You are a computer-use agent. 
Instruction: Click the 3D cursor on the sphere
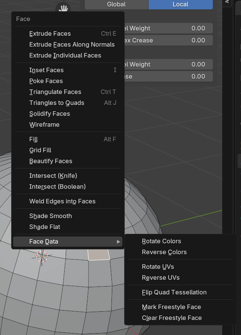42,256
